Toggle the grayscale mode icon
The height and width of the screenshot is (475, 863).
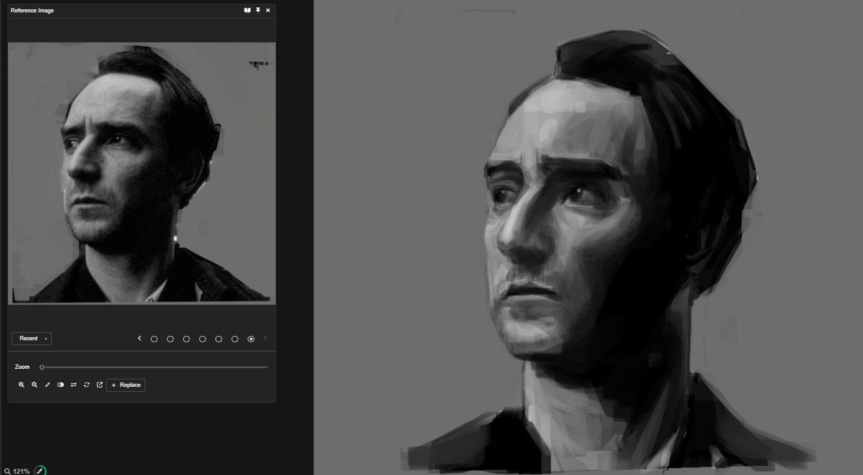(x=60, y=385)
